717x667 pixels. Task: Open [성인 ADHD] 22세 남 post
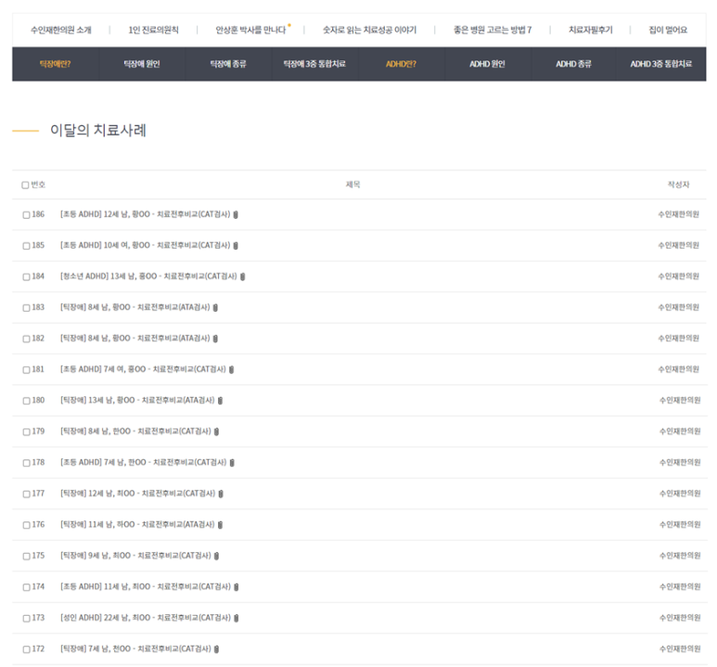(x=146, y=618)
